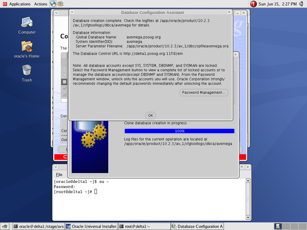Switch to root@delta1:~ taskbar window
The width and height of the screenshot is (307, 230).
point(144,226)
